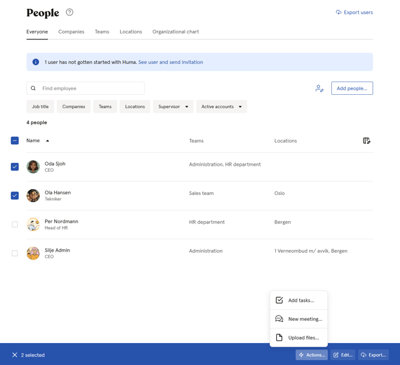Image resolution: width=400 pixels, height=365 pixels.
Task: Toggle the select-all header checkbox
Action: (15, 141)
